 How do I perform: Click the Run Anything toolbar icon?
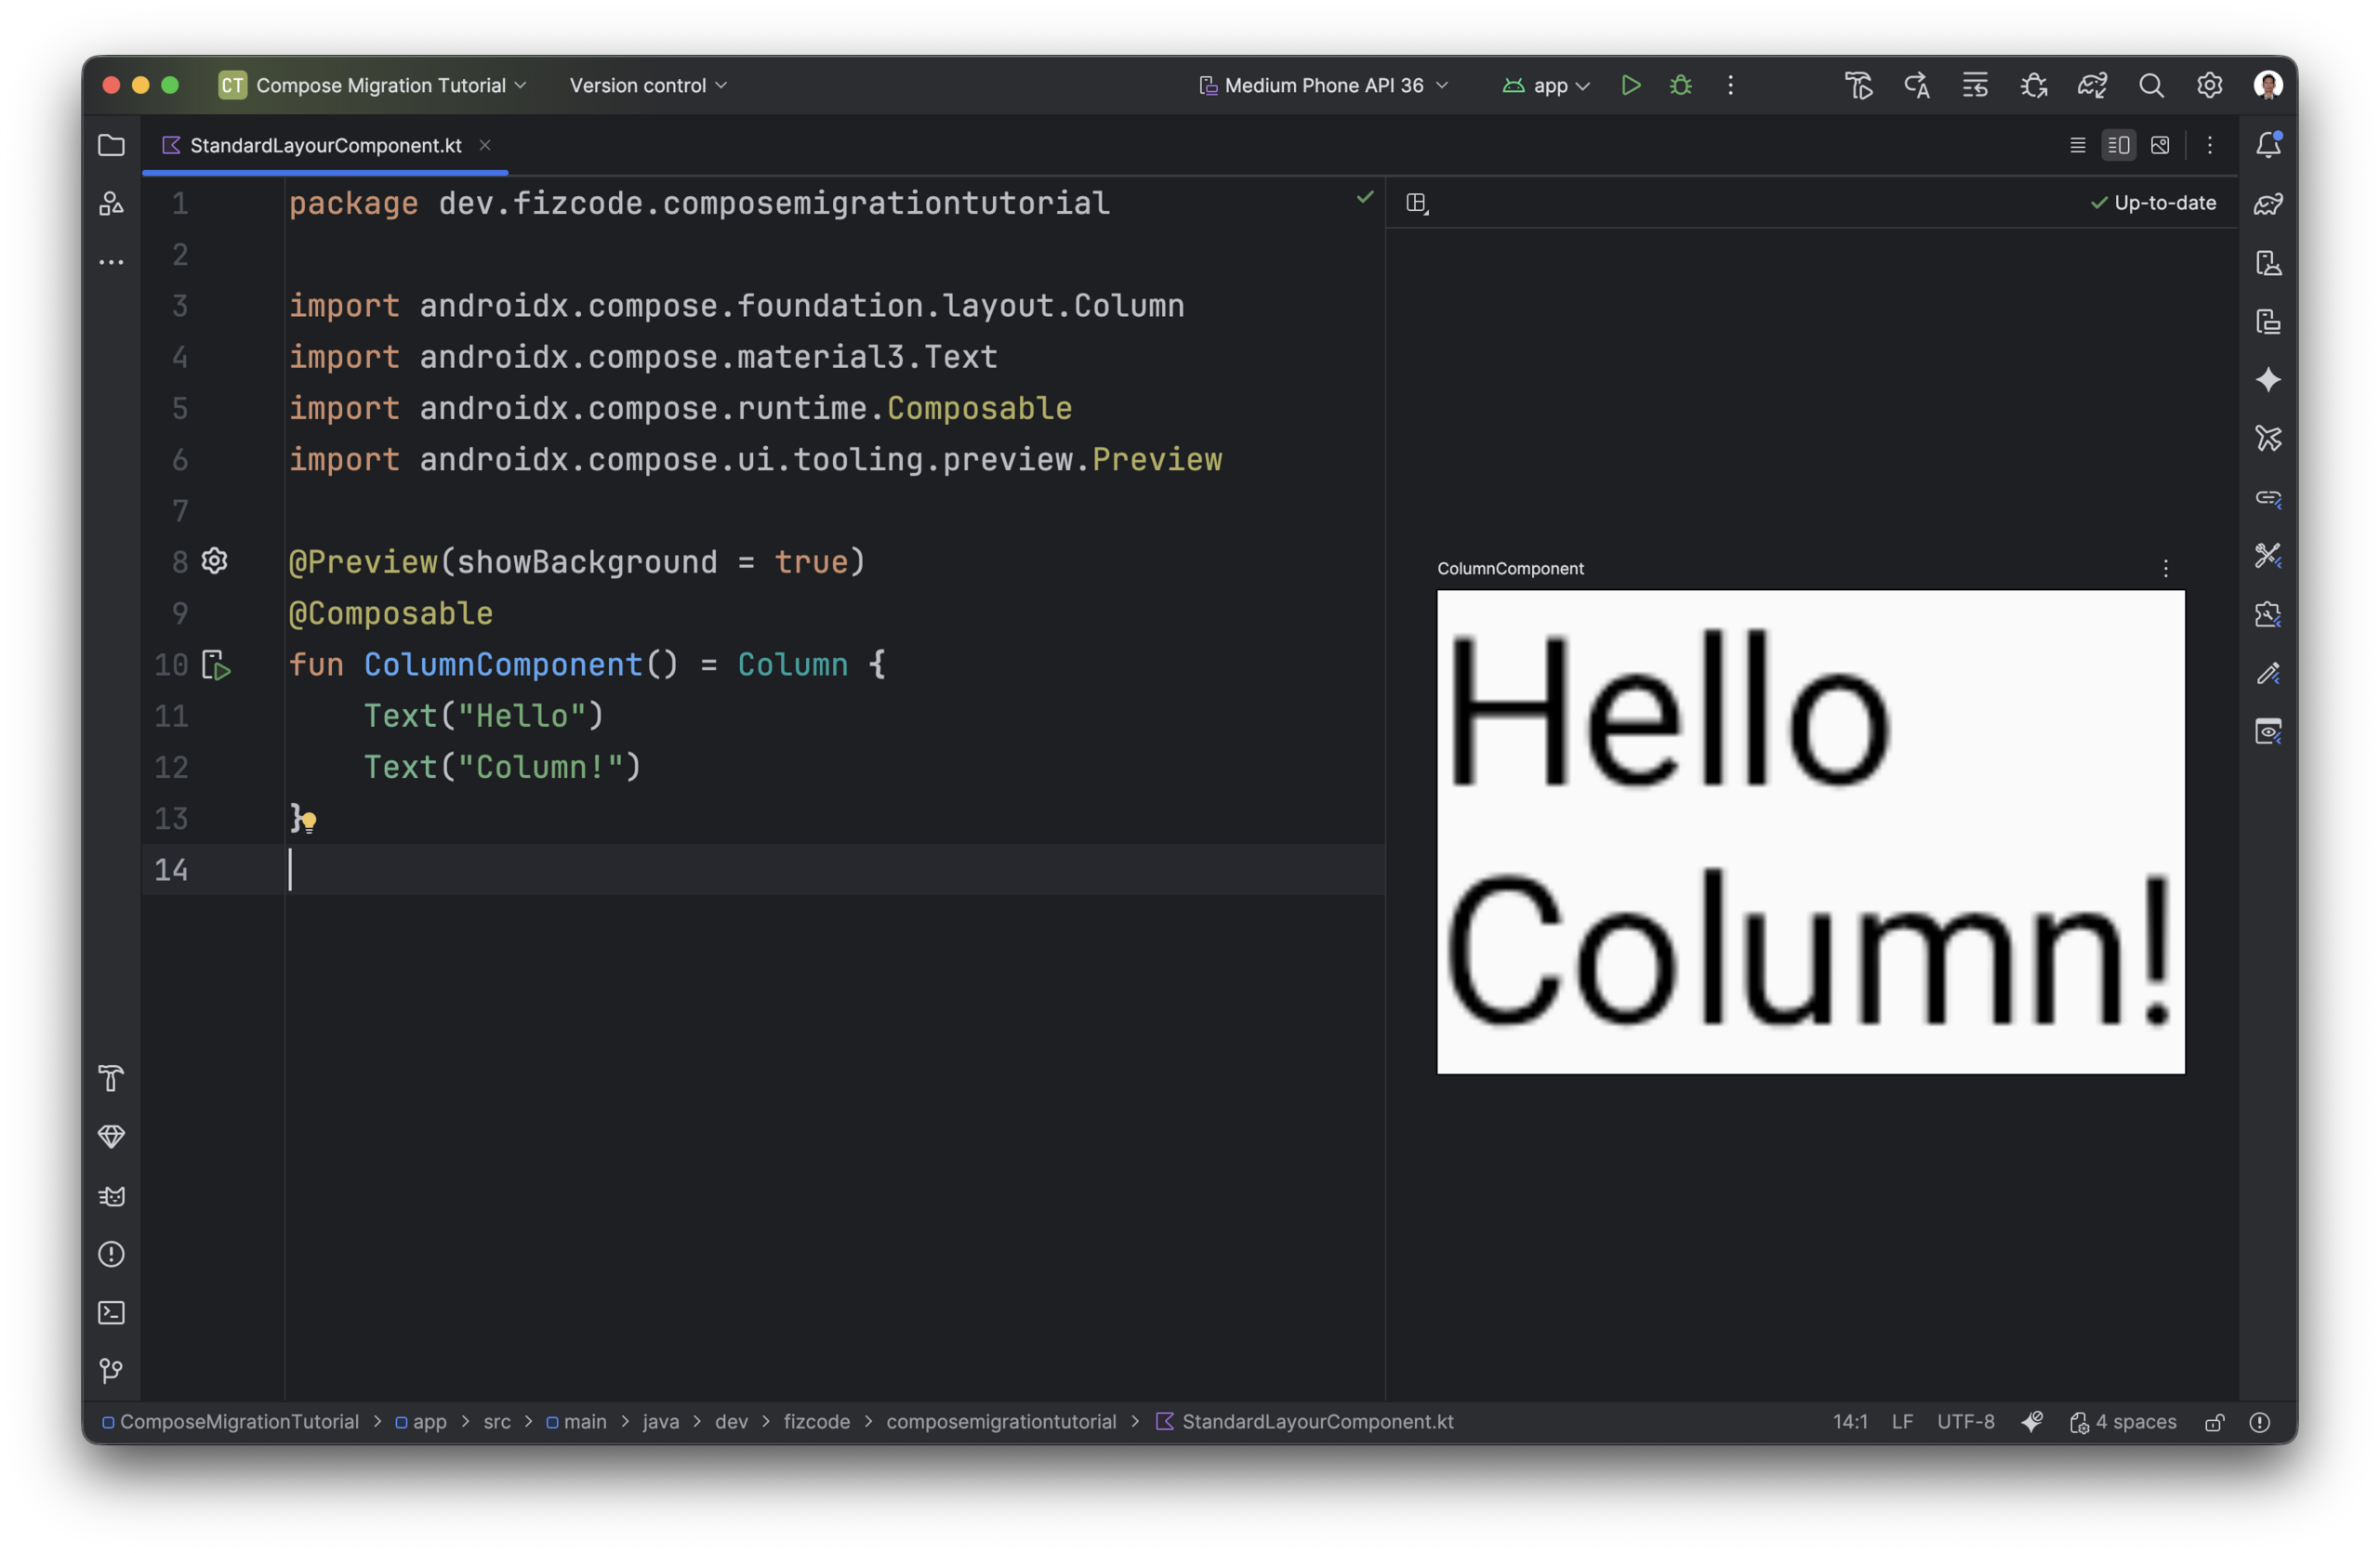tap(1858, 85)
